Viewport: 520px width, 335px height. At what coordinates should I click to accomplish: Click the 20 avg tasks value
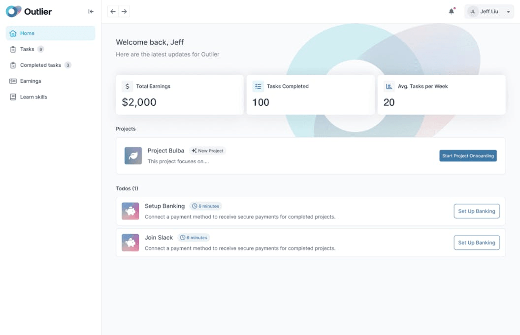pyautogui.click(x=389, y=102)
